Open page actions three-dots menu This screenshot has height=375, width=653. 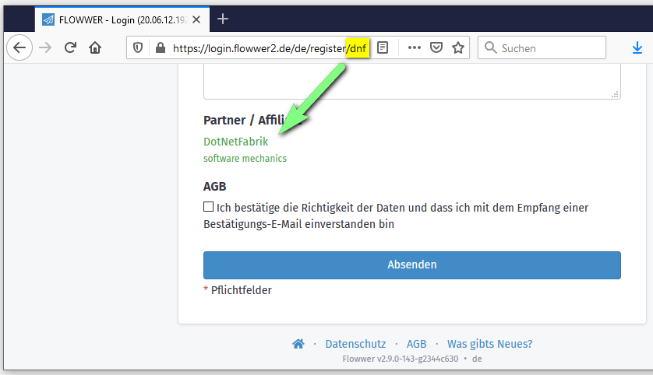tap(414, 47)
